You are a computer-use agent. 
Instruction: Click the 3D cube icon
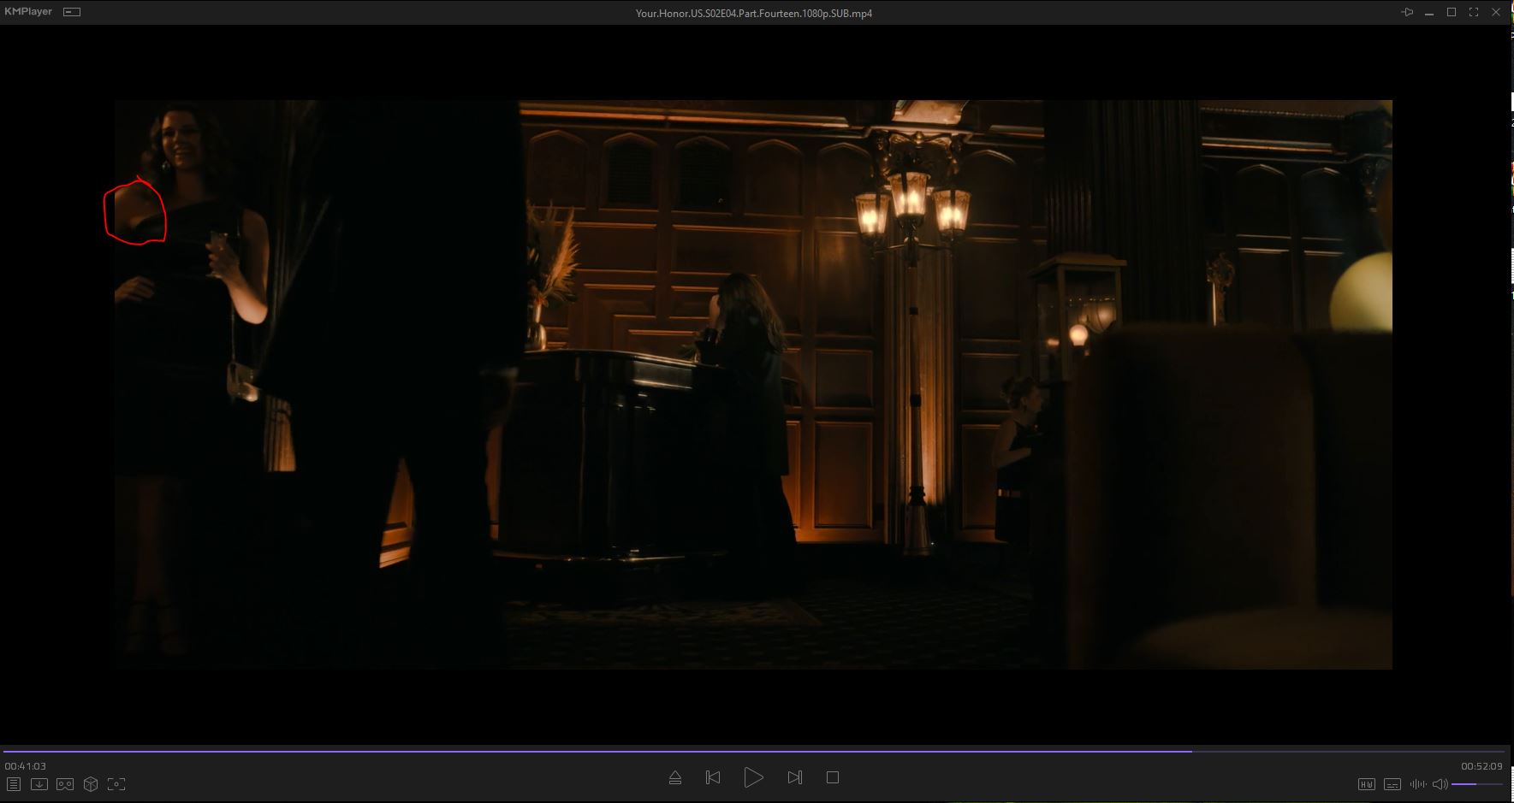[x=91, y=784]
